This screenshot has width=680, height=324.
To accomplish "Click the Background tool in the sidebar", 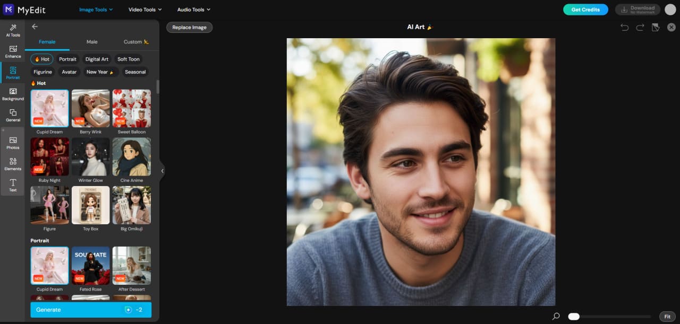I will pos(13,93).
